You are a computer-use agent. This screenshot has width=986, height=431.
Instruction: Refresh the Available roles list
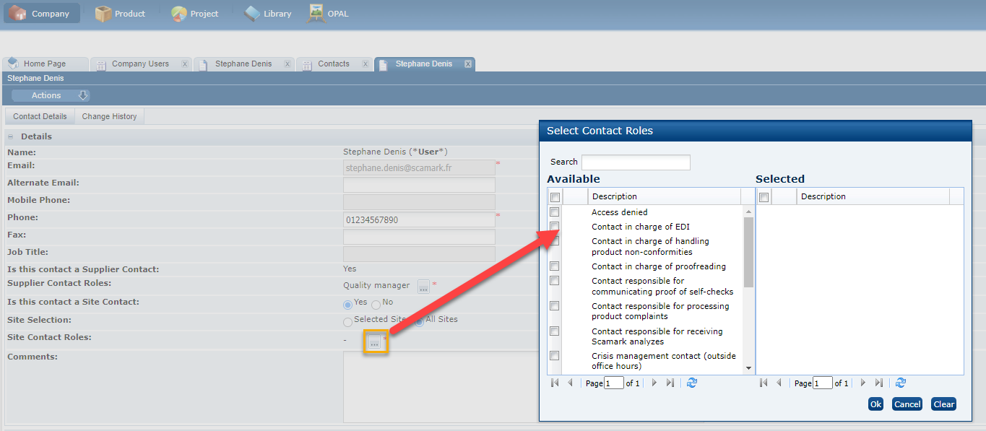tap(692, 383)
